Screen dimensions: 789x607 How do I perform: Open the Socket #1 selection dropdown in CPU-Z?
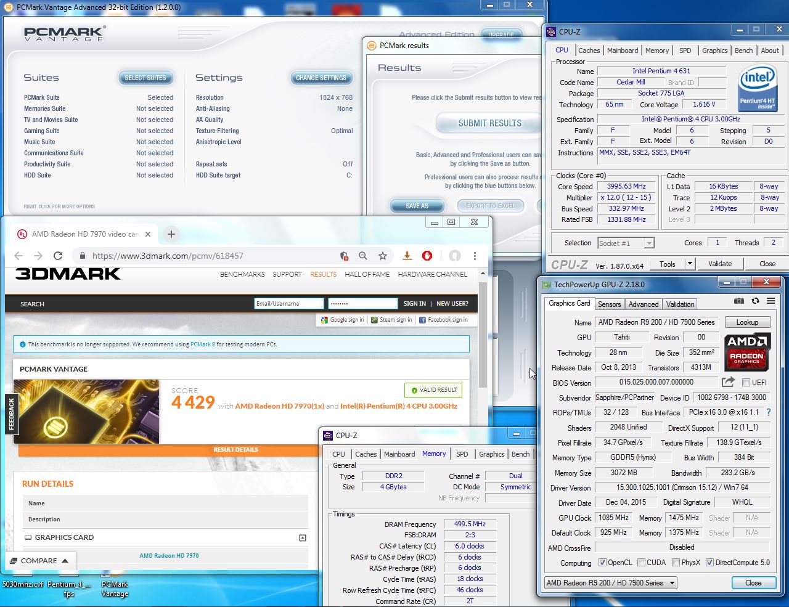click(626, 243)
